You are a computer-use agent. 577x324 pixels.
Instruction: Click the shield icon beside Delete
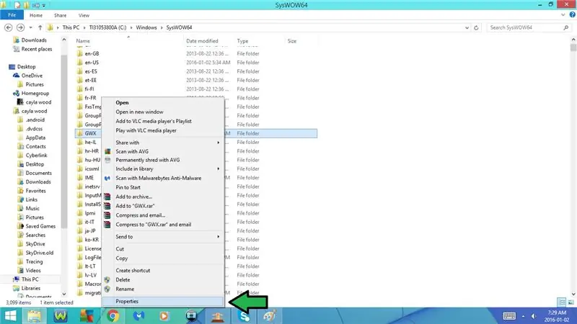107,280
